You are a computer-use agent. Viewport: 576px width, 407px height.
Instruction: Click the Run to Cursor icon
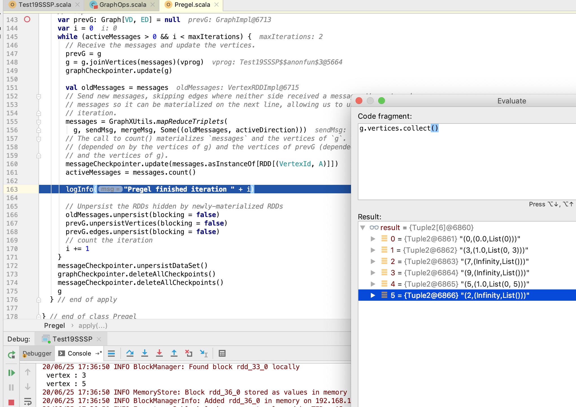tap(204, 353)
